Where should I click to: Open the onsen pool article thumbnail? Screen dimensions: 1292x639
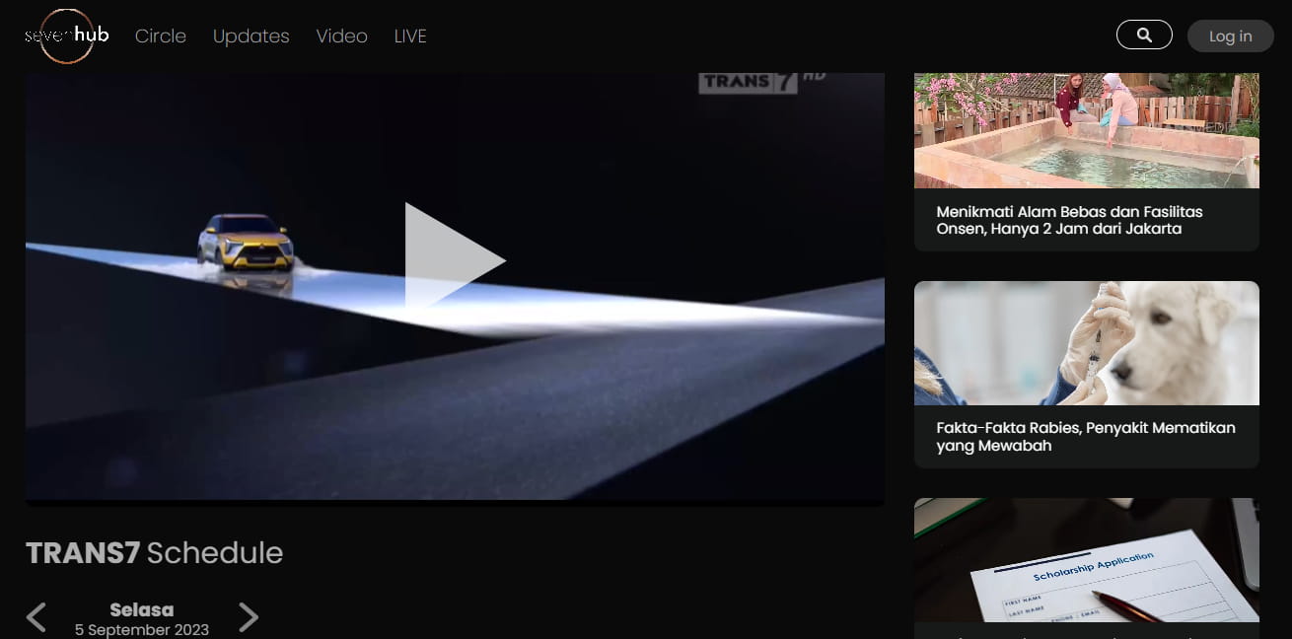click(x=1087, y=130)
